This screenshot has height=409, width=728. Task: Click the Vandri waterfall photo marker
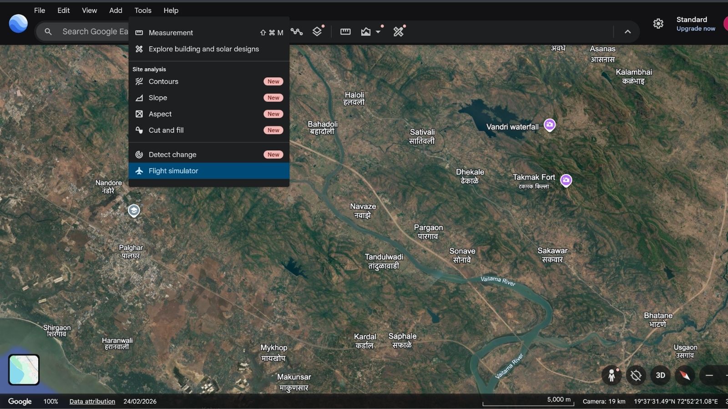[x=550, y=125]
